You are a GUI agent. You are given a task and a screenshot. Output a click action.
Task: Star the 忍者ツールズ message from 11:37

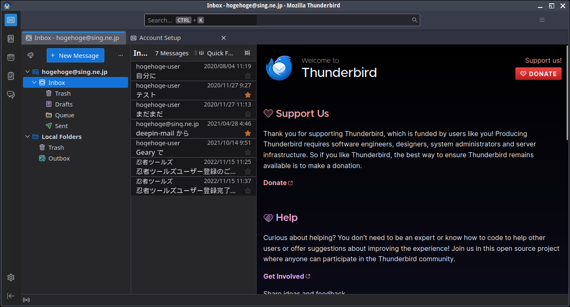point(248,191)
